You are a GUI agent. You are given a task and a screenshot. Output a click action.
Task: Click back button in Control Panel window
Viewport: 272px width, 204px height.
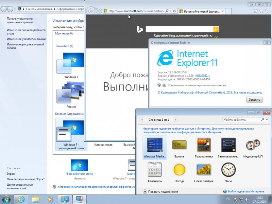[x=4, y=9]
